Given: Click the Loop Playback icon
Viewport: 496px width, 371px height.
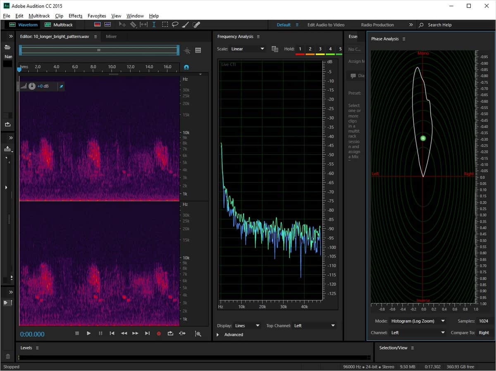Looking at the screenshot, I should [170, 333].
